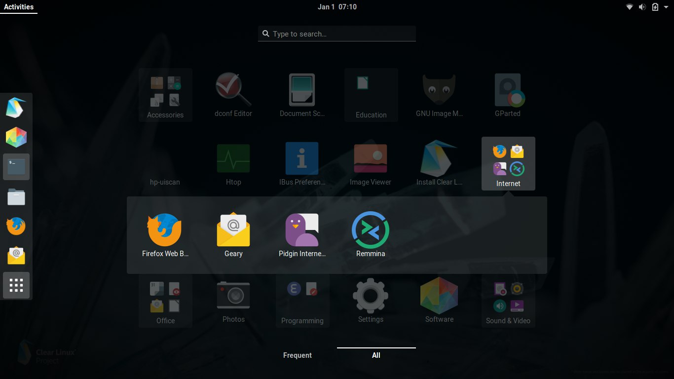Image resolution: width=674 pixels, height=379 pixels.
Task: Switch to the All apps tab
Action: (x=376, y=355)
